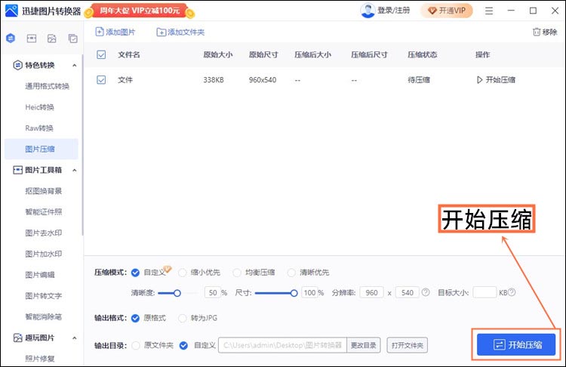Click the resolution width field 960
Viewport: 566px width, 367px height.
[371, 292]
